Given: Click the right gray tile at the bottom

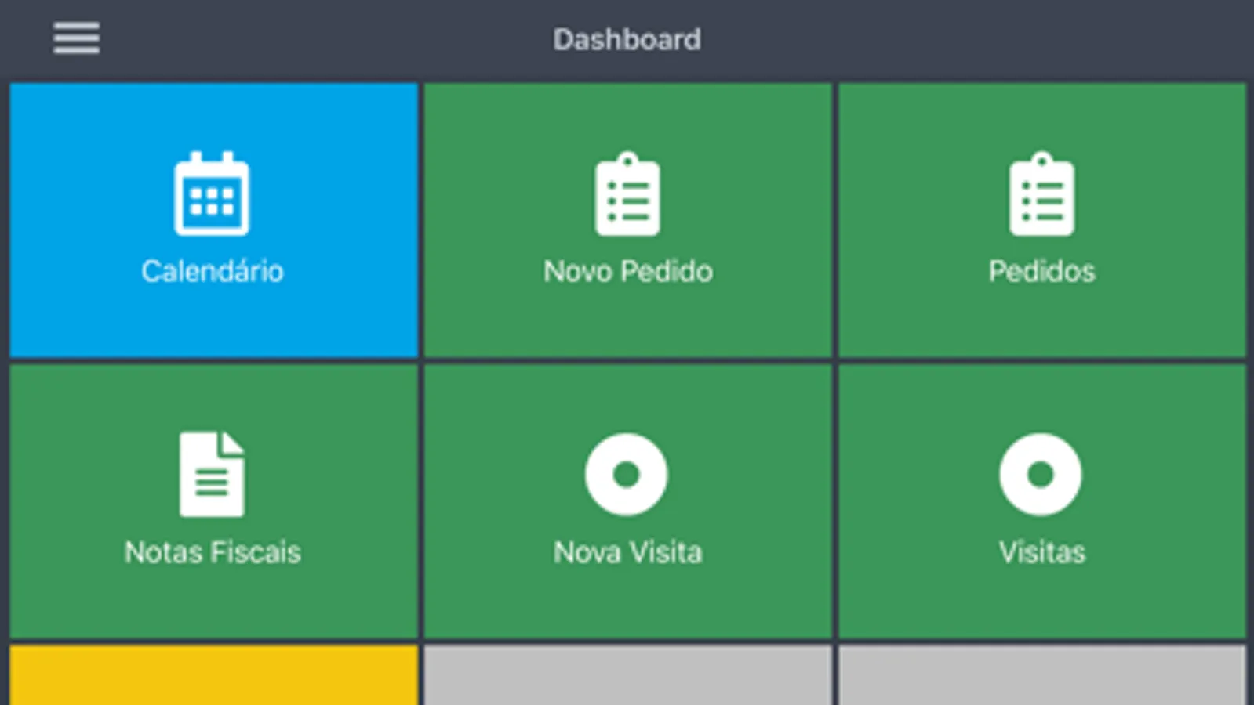Looking at the screenshot, I should coord(1041,675).
